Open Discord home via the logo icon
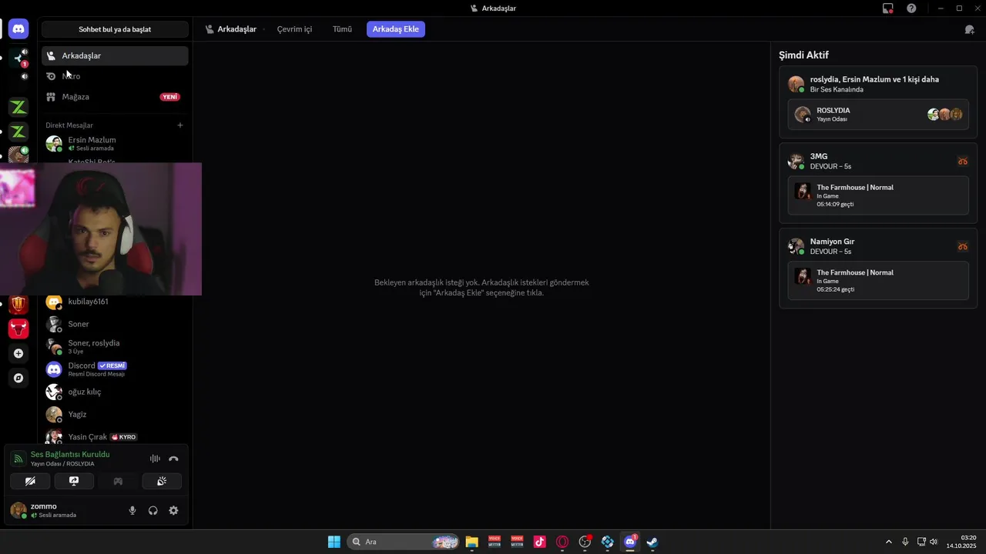The image size is (986, 554). (18, 29)
